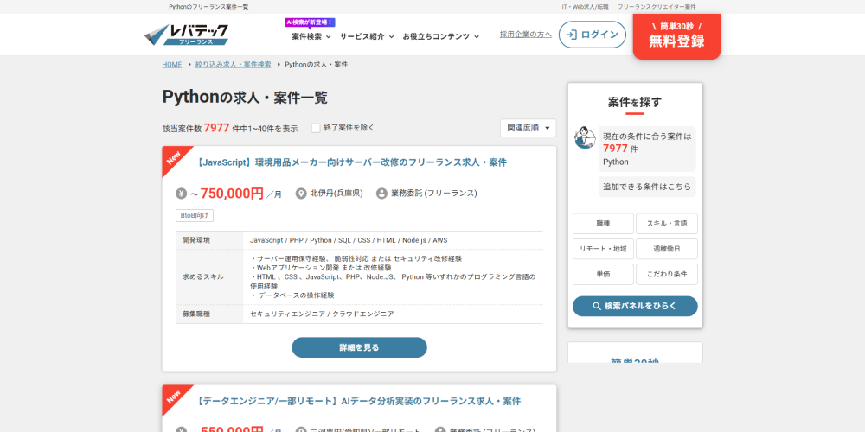Open the データエンジニア AIデータ分析実装 job title
This screenshot has height=432, width=865.
[359, 401]
